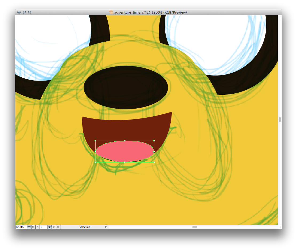Open the zoom level dropdown arrow
Viewport: 297px width, 250px height.
(x=29, y=227)
